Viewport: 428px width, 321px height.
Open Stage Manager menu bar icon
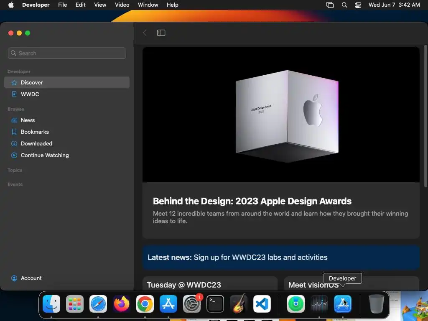pos(330,5)
